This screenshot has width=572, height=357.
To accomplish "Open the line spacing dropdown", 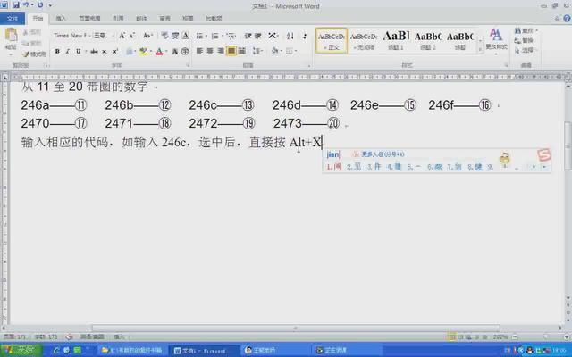I will point(257,51).
